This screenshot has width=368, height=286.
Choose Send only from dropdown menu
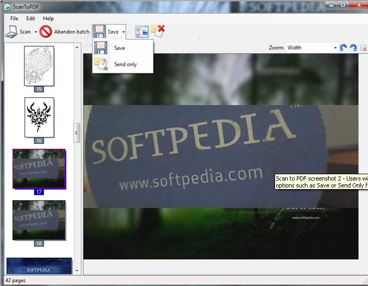(x=123, y=65)
